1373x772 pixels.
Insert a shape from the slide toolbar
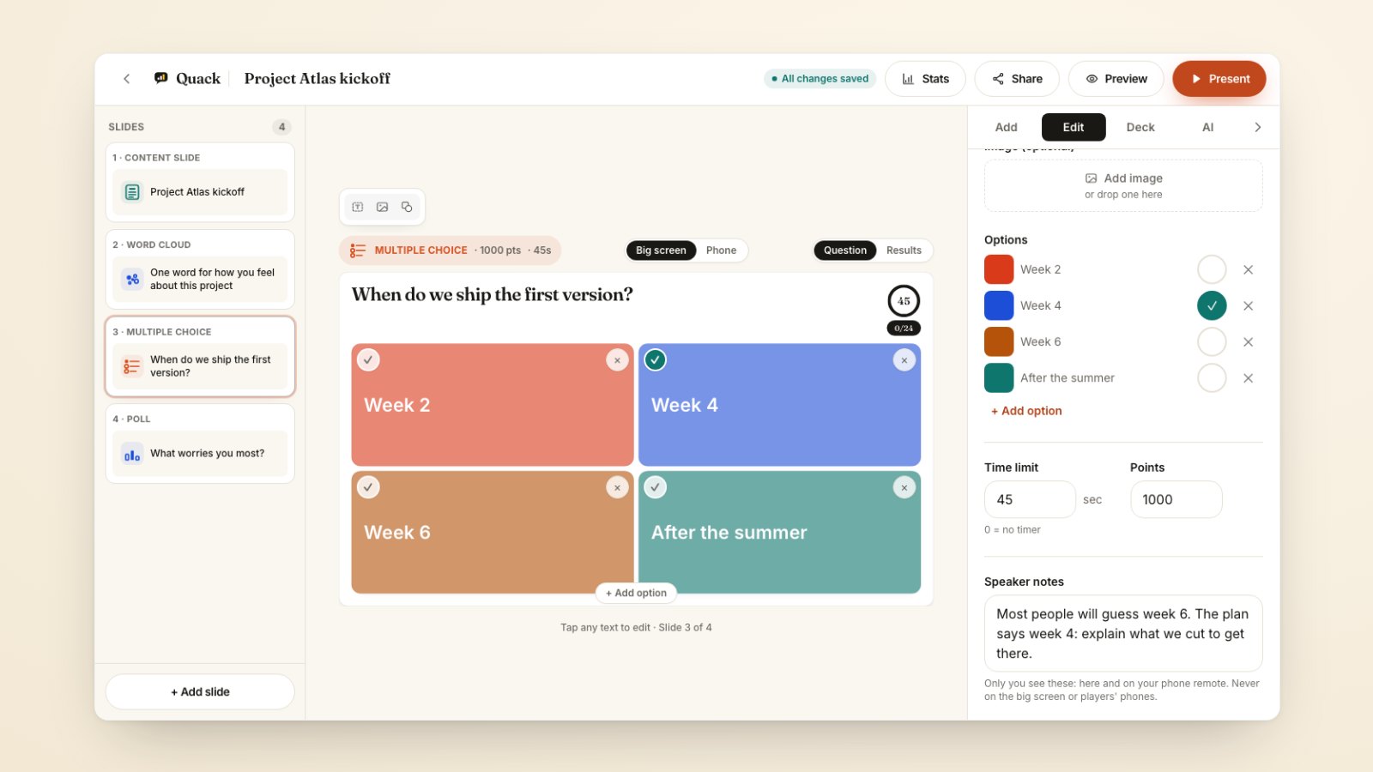click(407, 207)
